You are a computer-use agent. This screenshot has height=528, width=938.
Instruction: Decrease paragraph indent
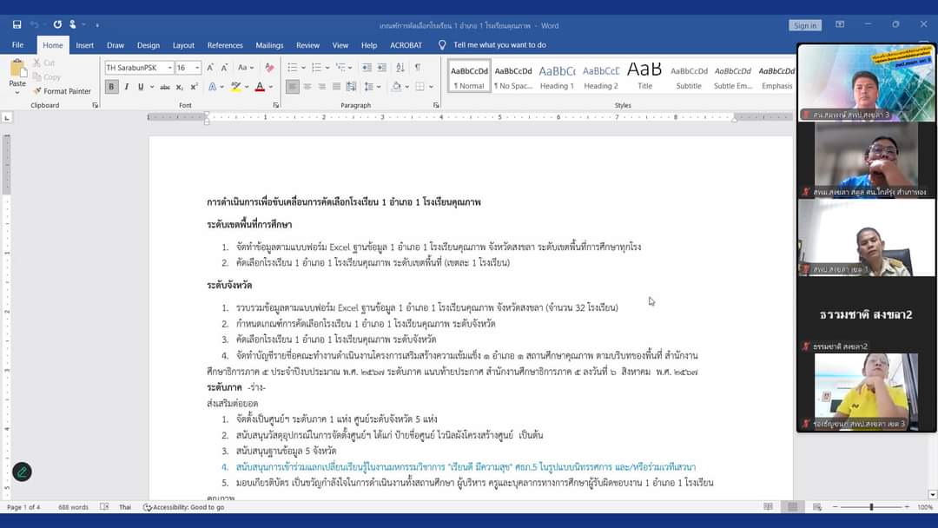tap(367, 68)
